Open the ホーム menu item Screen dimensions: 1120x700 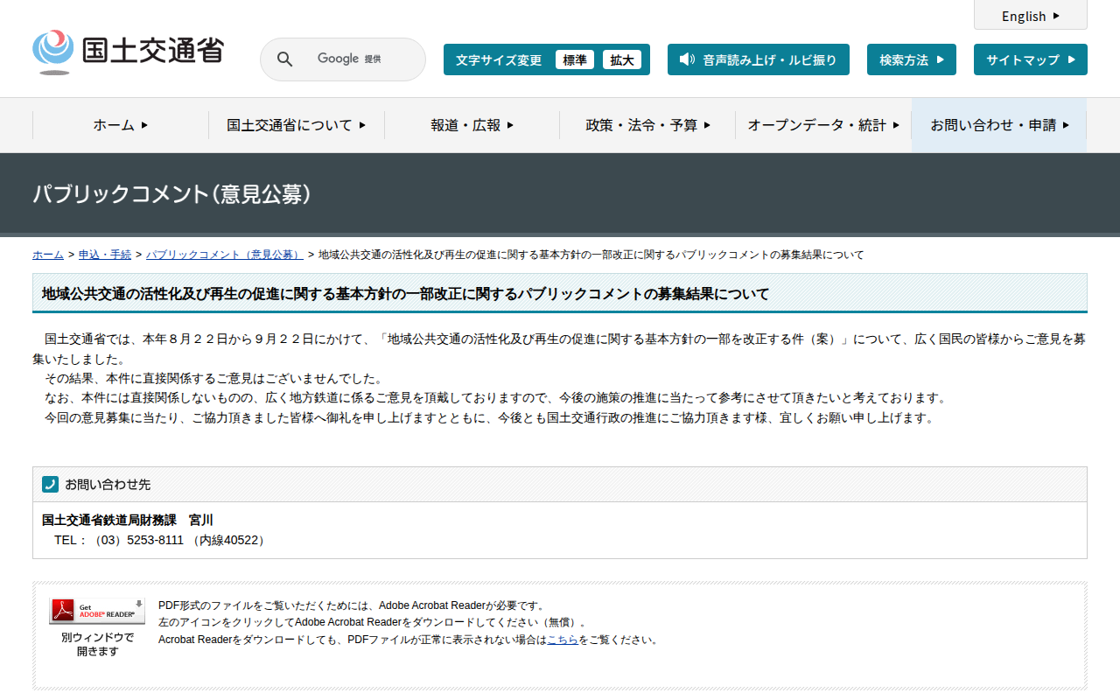pyautogui.click(x=121, y=125)
